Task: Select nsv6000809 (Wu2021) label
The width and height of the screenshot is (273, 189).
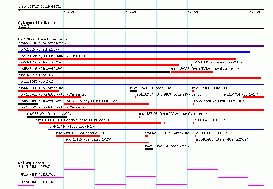Action: (x=212, y=133)
